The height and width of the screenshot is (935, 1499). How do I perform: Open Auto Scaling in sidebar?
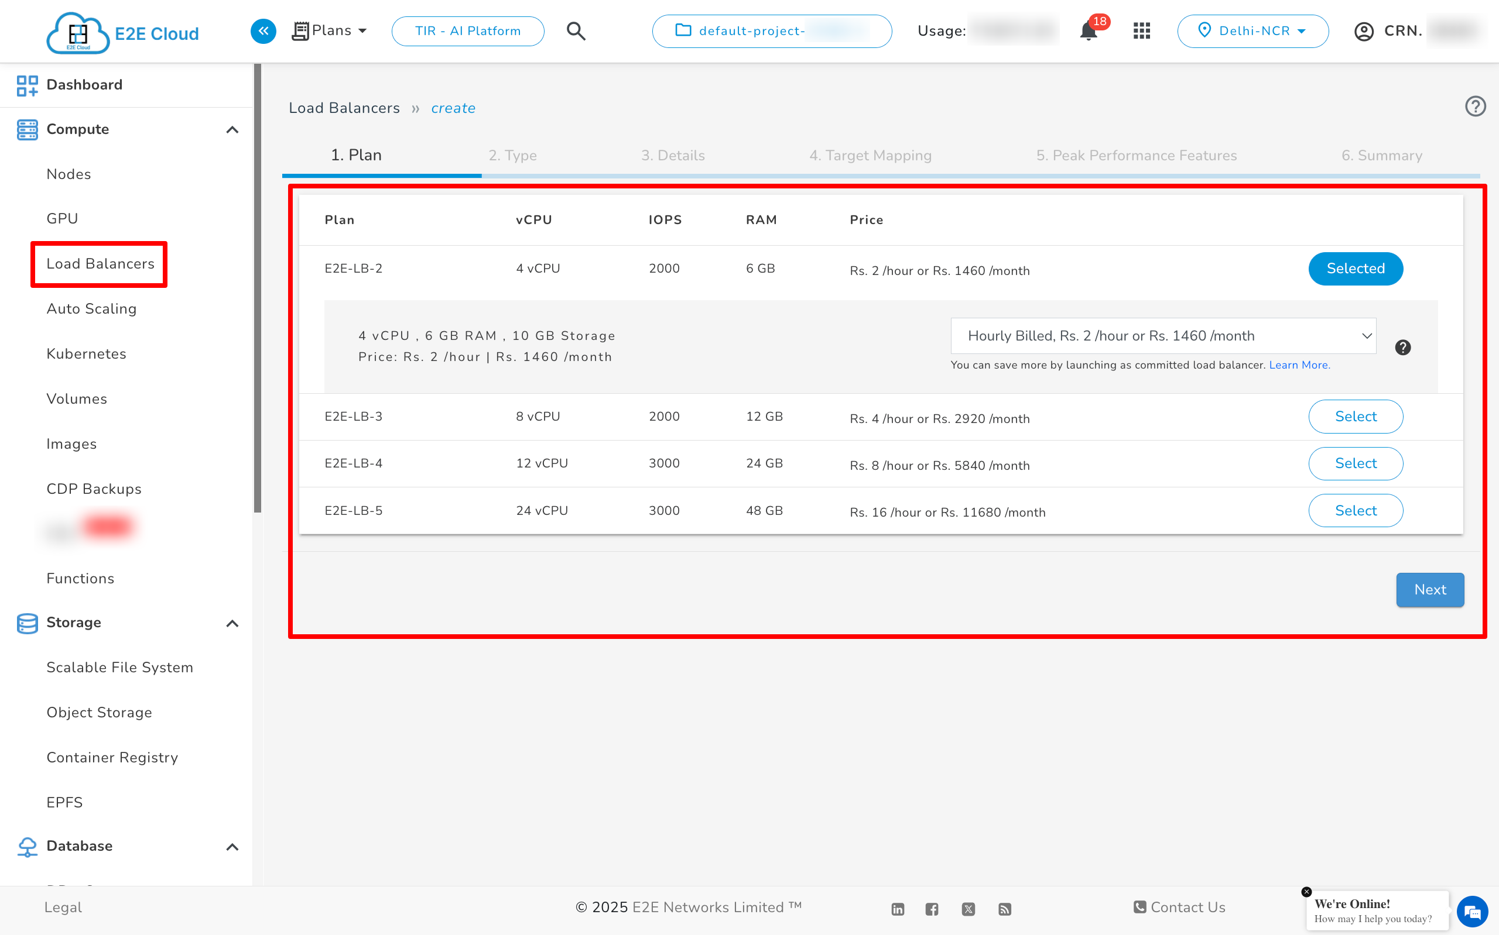[x=91, y=308]
